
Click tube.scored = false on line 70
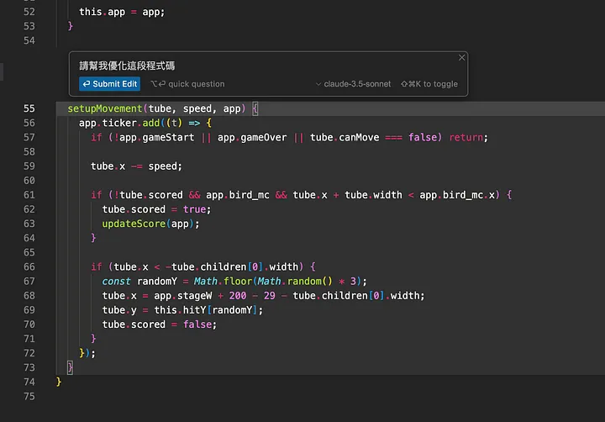(160, 324)
